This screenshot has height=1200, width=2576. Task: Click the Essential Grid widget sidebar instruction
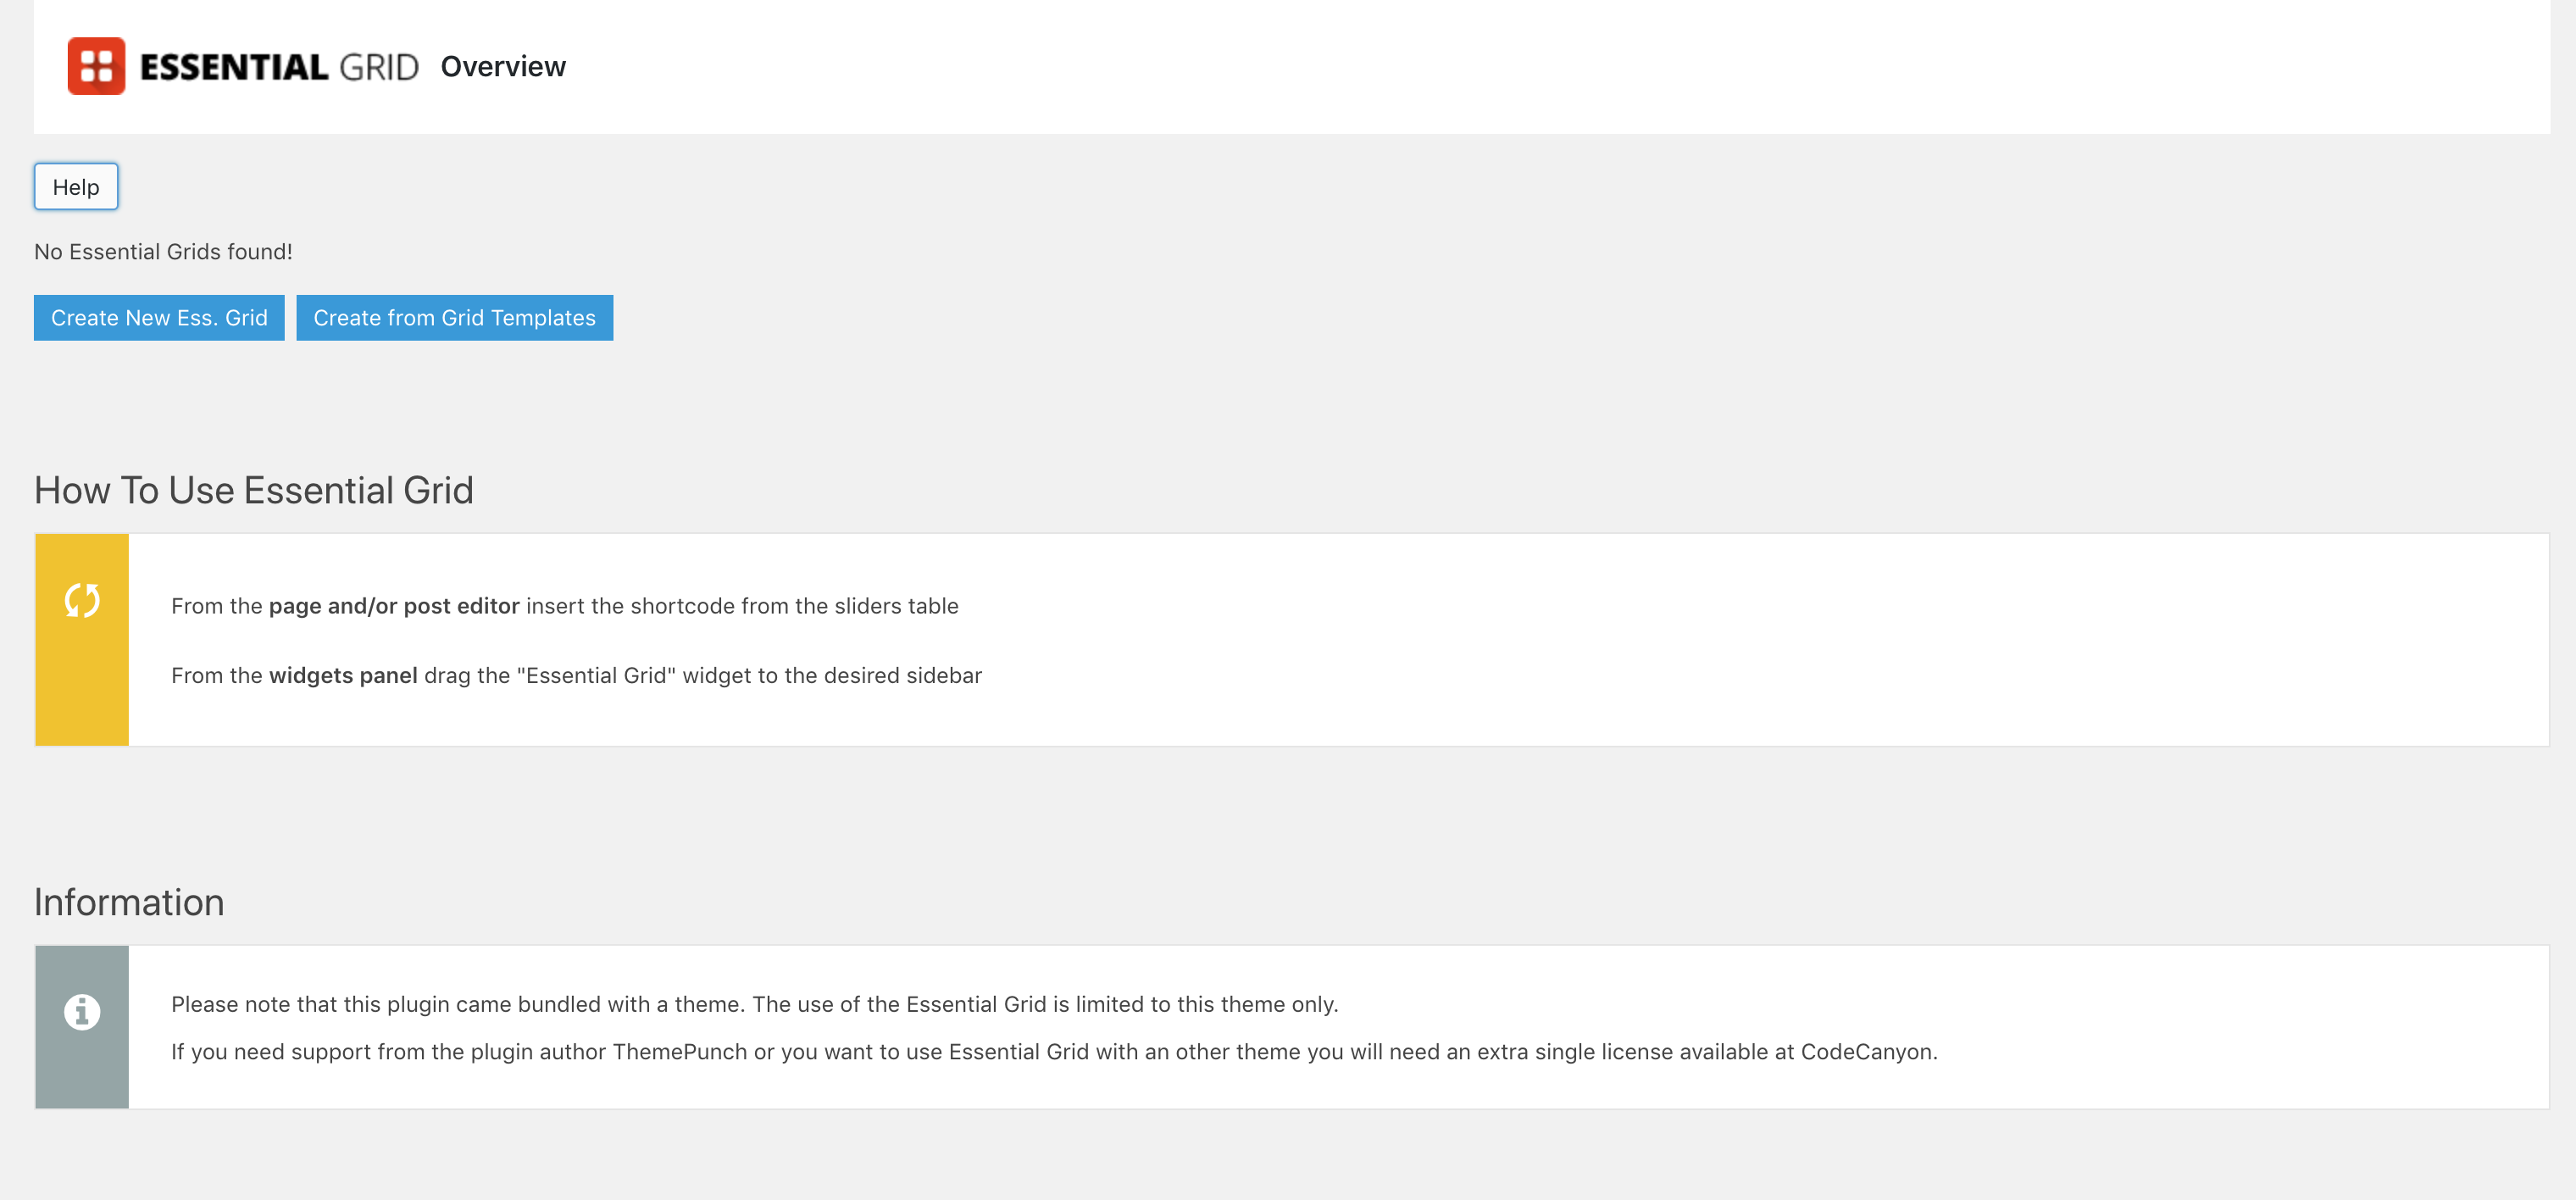(x=576, y=675)
